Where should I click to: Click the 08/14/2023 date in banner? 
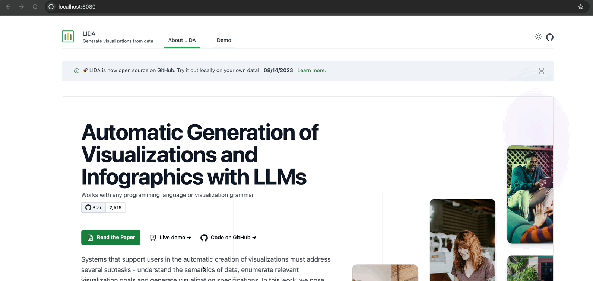pos(278,70)
